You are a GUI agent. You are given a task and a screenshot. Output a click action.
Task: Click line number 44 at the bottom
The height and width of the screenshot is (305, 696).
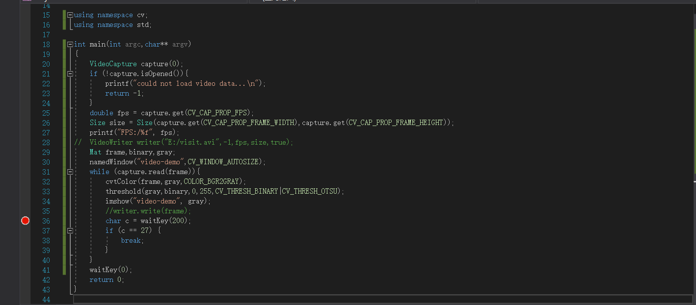[x=46, y=299]
